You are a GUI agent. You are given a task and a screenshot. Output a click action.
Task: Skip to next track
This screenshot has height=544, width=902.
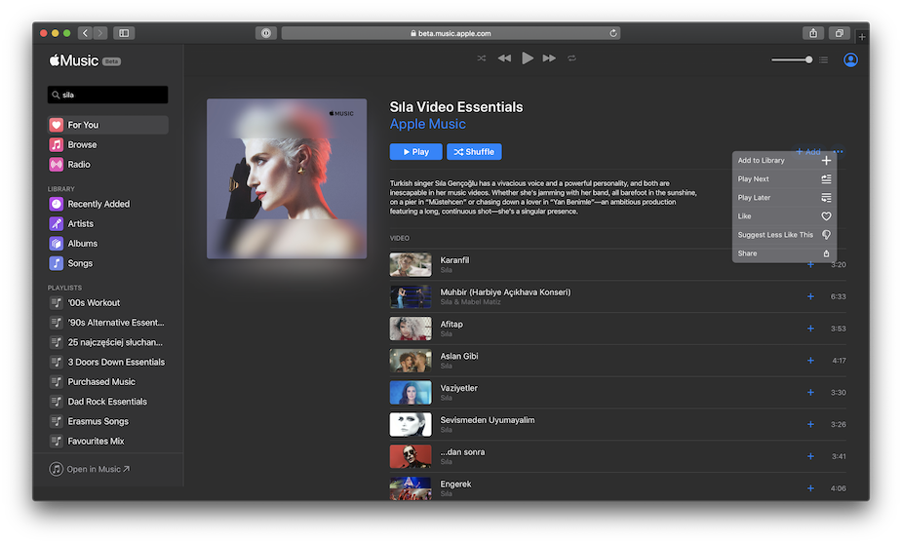[549, 58]
